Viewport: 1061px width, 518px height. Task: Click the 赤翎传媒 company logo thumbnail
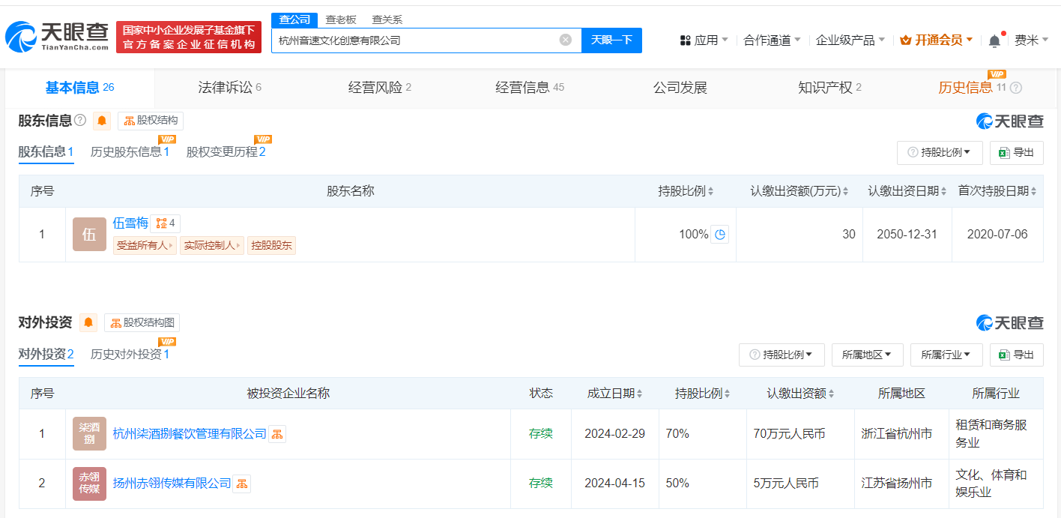click(89, 484)
